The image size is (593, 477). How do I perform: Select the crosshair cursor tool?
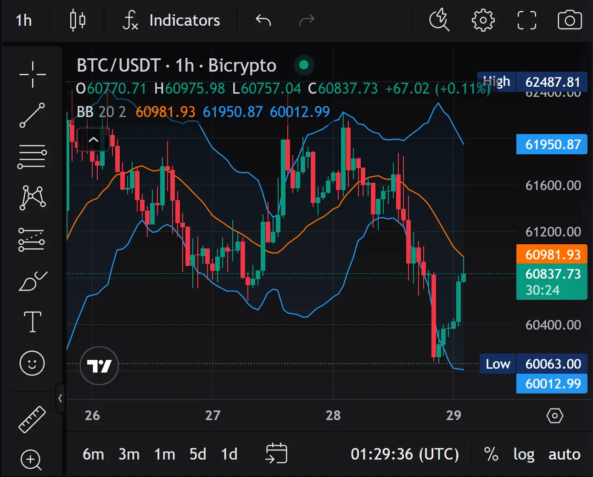click(x=32, y=74)
